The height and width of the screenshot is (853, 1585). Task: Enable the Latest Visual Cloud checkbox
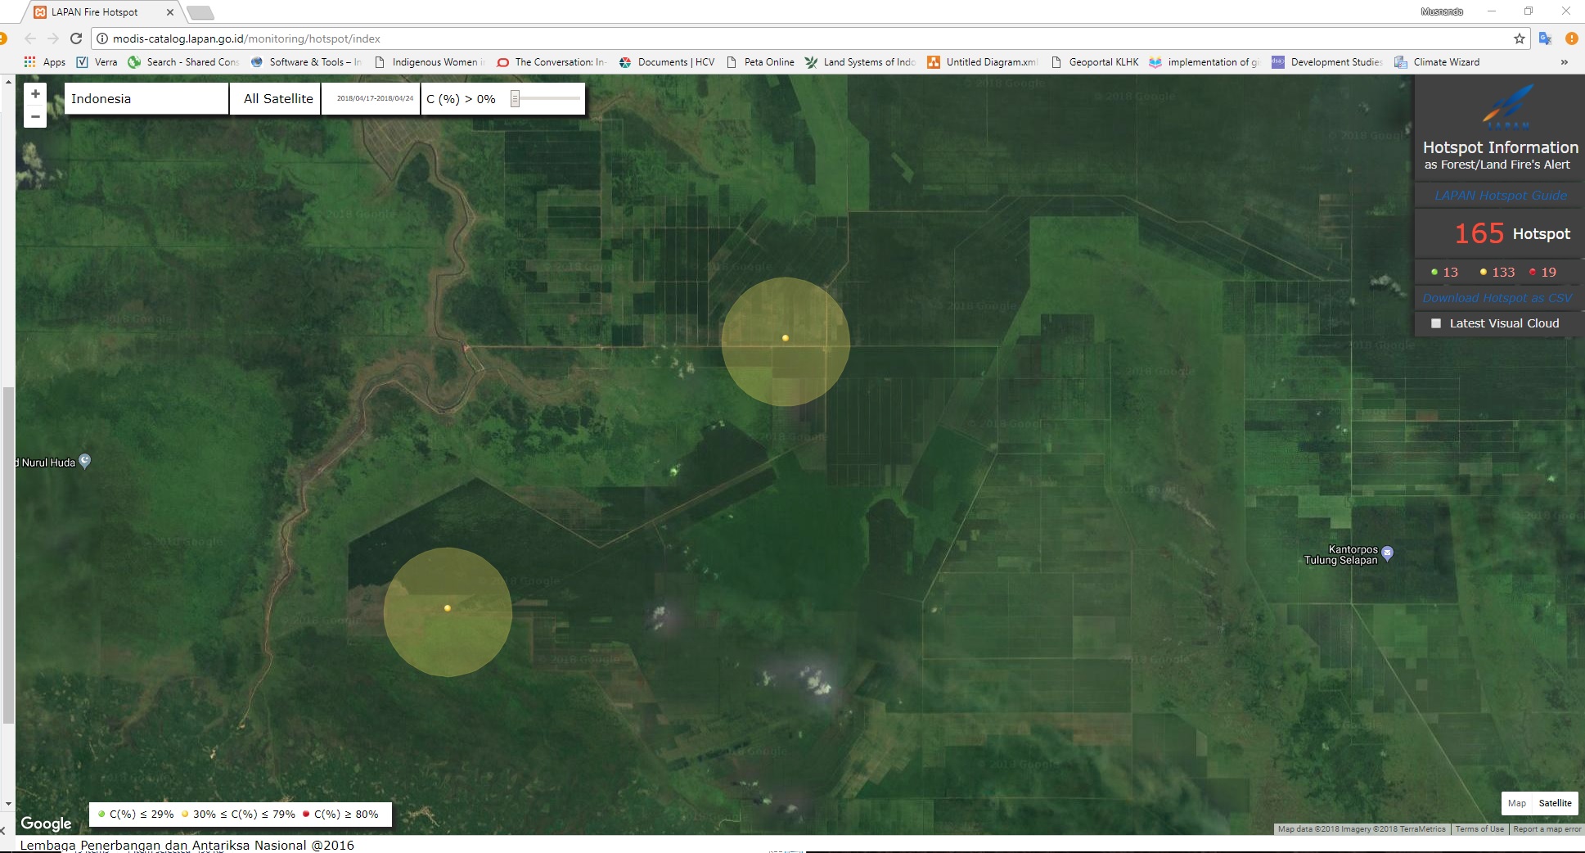tap(1436, 323)
